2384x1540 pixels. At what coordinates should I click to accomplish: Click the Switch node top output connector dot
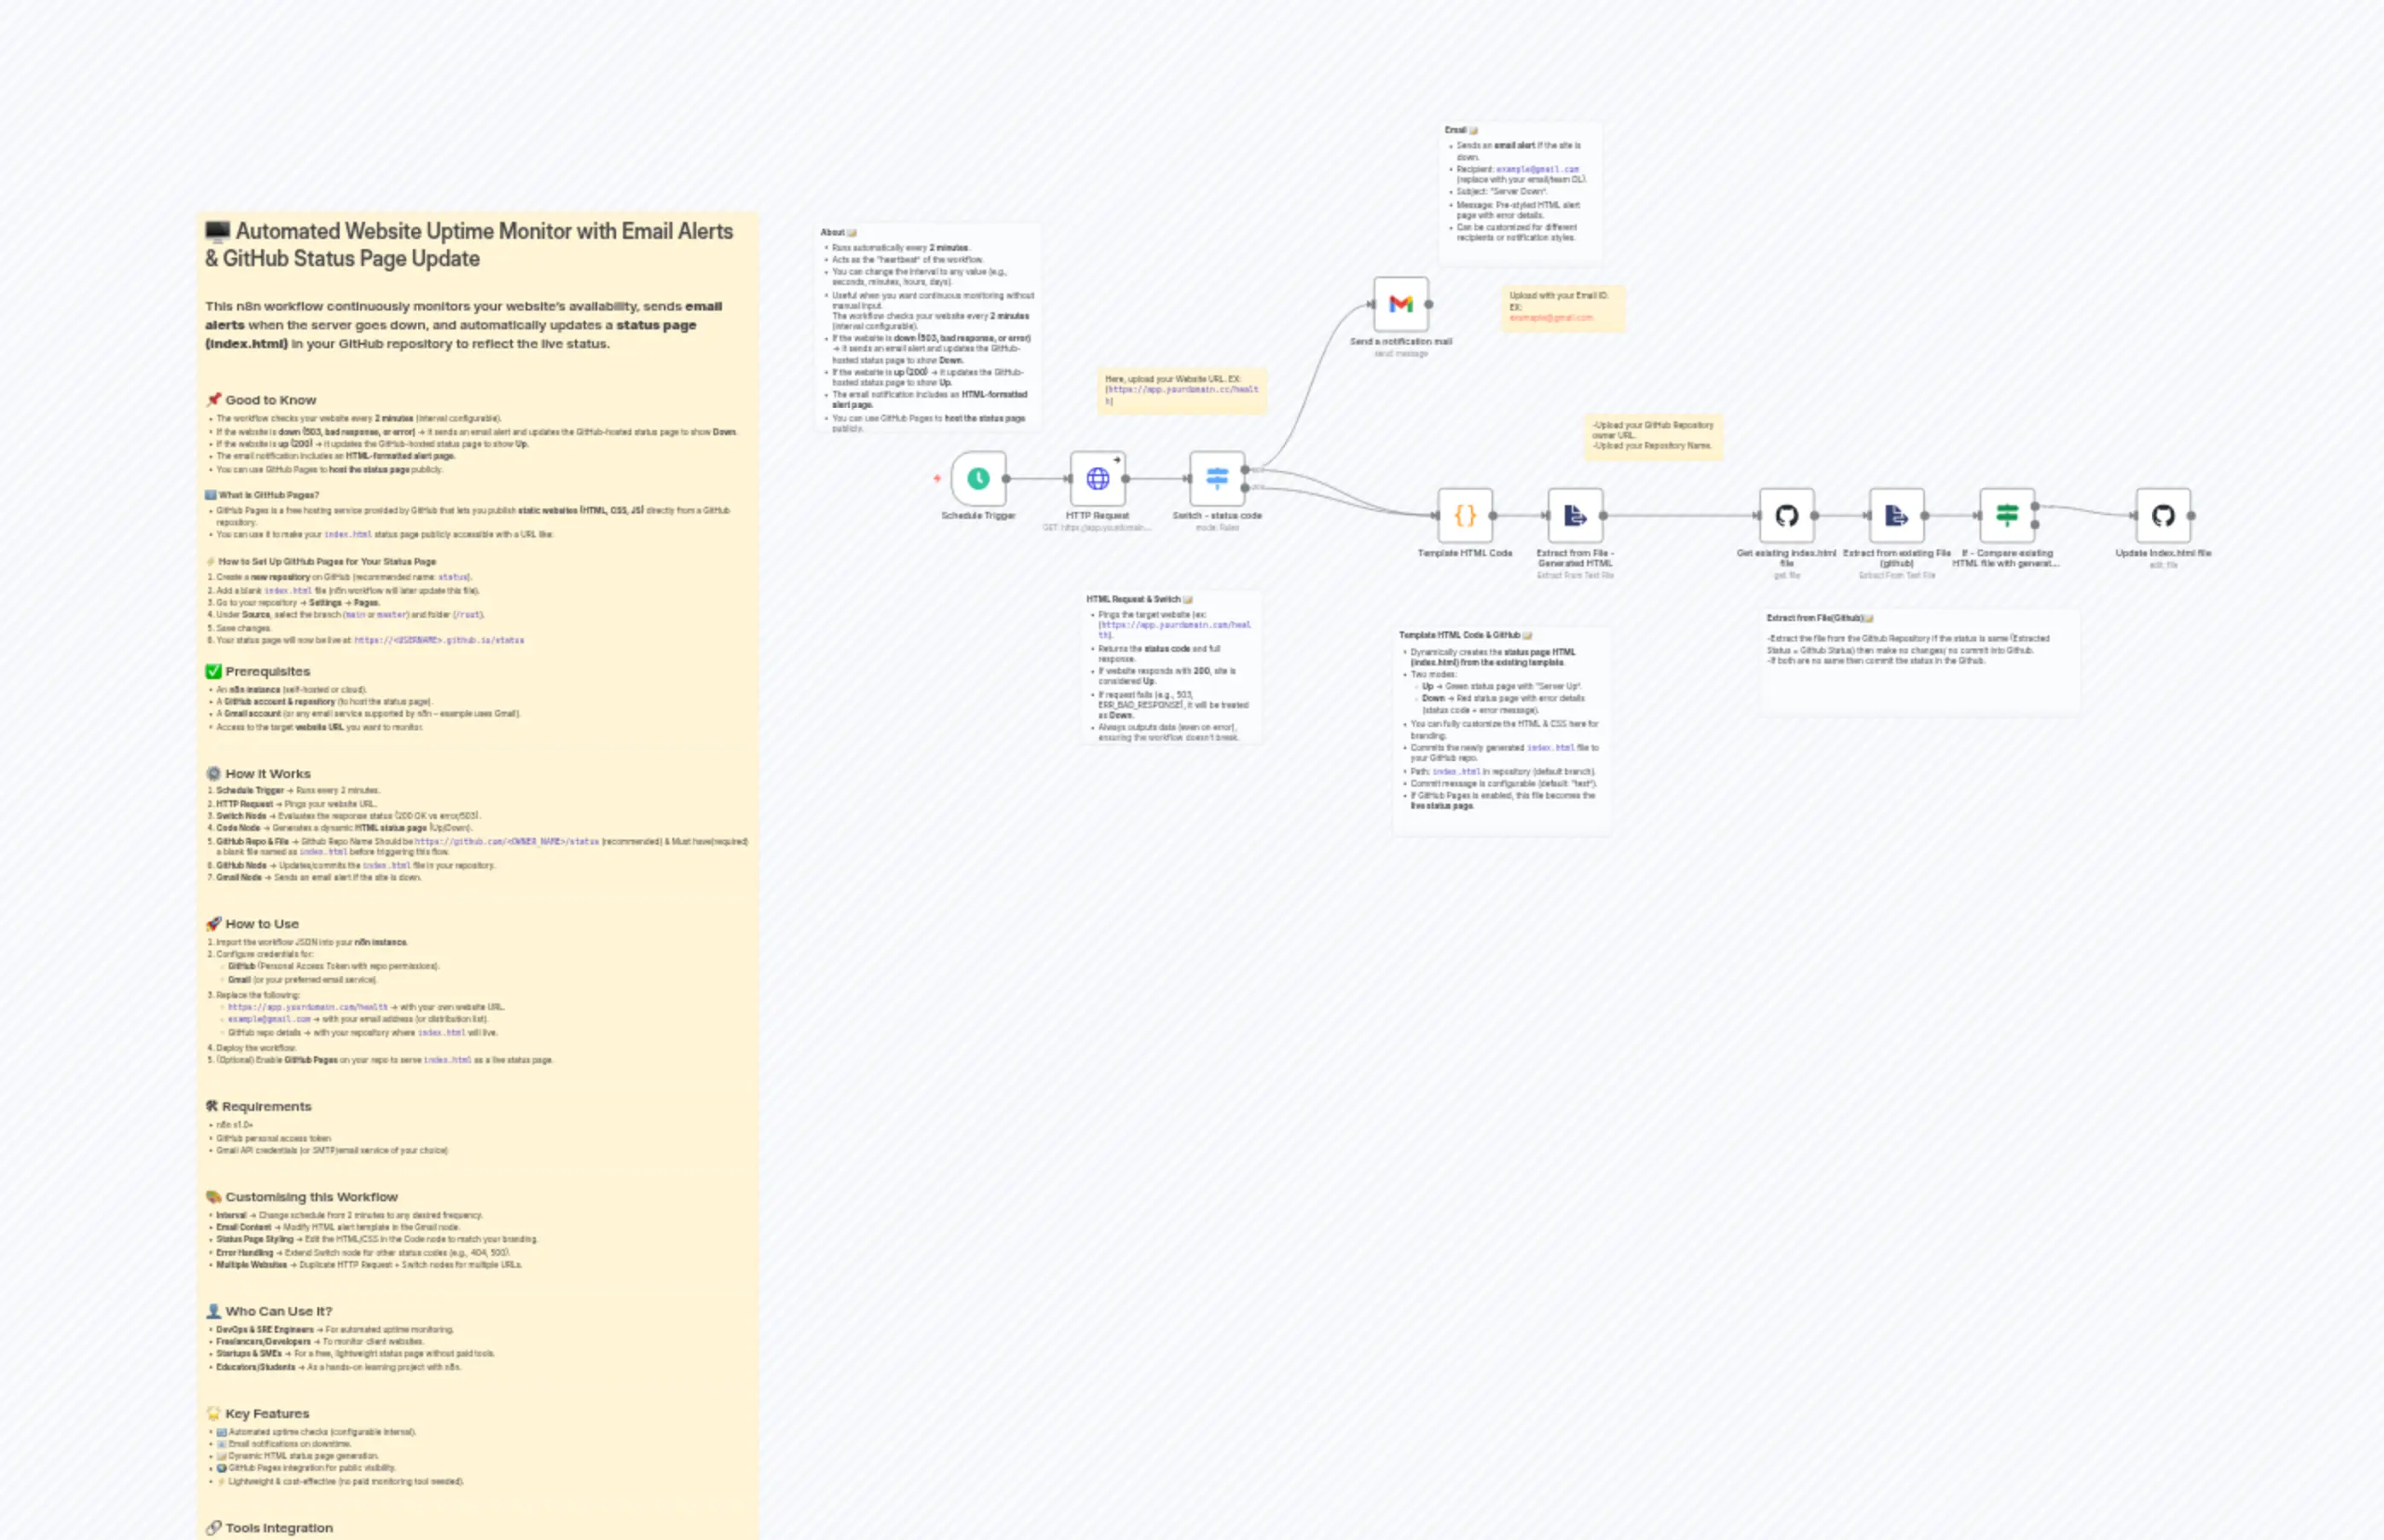[x=1243, y=470]
